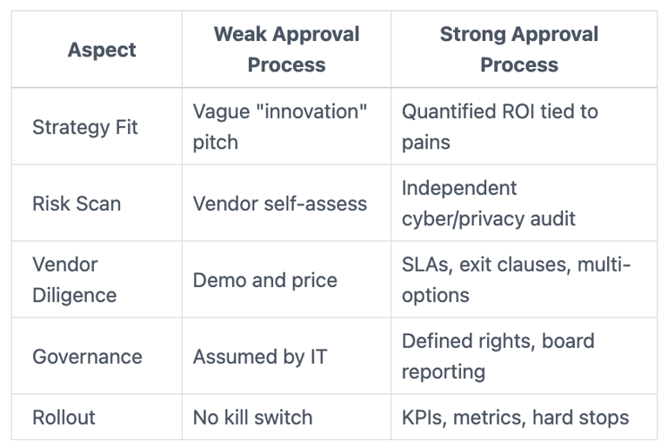Image resolution: width=668 pixels, height=448 pixels.
Task: Click the Vague "innovation" pitch cell
Action: click(x=280, y=127)
